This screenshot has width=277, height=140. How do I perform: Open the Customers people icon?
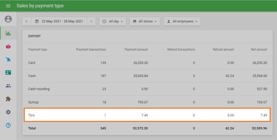pos(8,86)
